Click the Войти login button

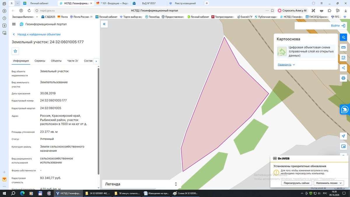coord(338,26)
